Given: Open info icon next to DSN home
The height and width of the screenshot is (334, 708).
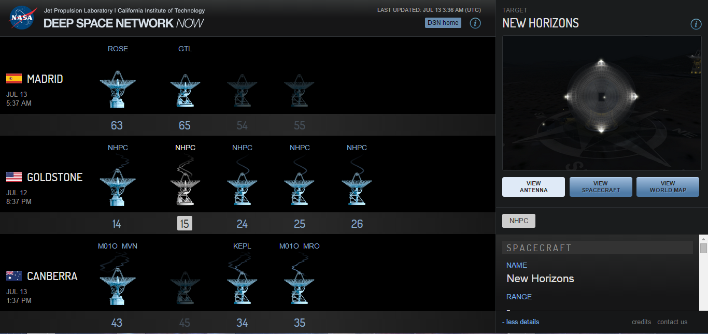Looking at the screenshot, I should click(475, 23).
